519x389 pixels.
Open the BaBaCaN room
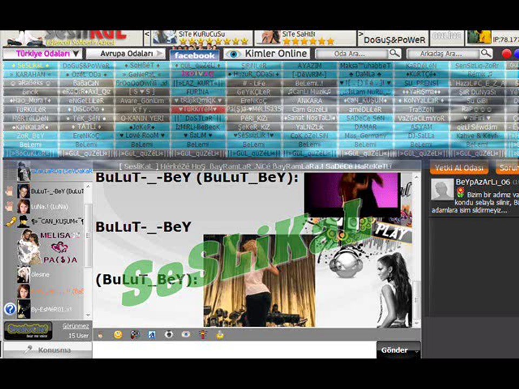(86, 83)
